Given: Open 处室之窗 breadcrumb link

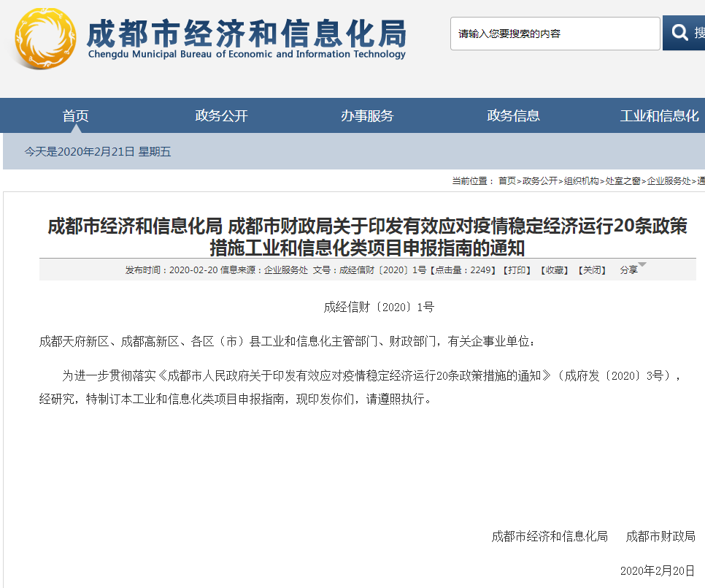Looking at the screenshot, I should click(x=623, y=180).
